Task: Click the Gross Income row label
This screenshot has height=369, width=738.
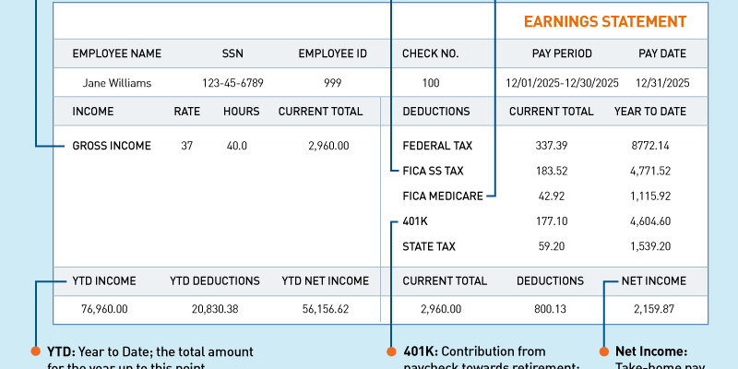Action: 111,146
